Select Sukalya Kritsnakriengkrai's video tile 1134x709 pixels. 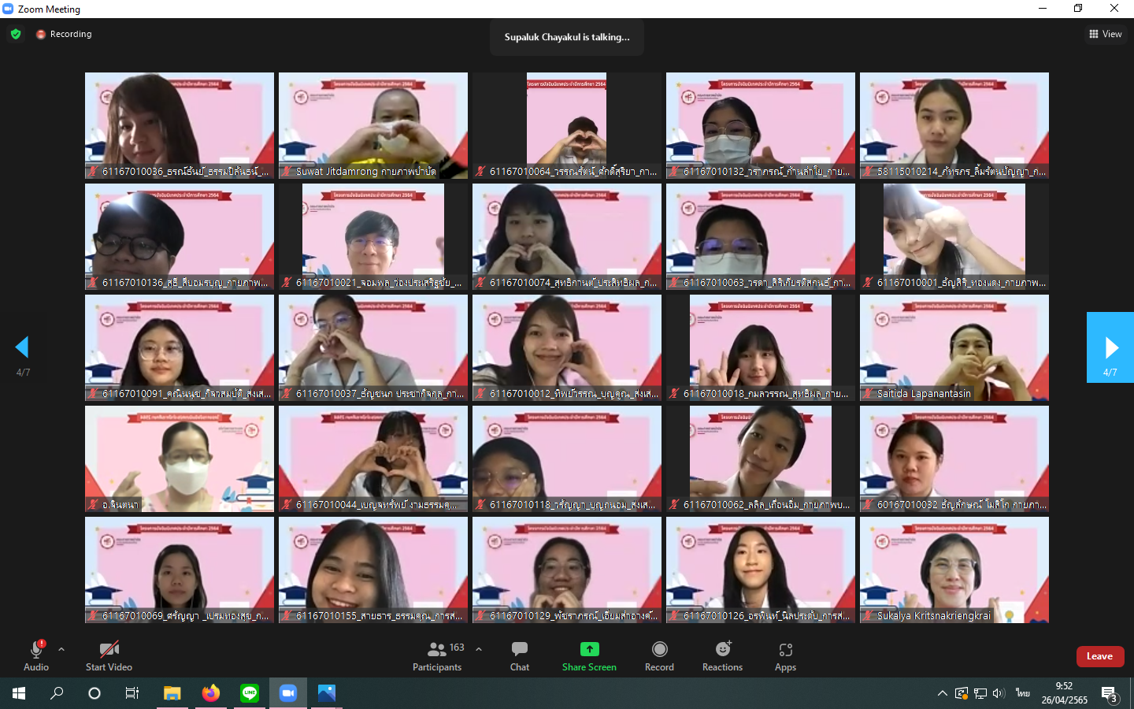(x=954, y=569)
